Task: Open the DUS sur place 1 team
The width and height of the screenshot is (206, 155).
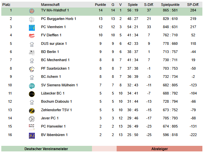Action: [x=54, y=43]
